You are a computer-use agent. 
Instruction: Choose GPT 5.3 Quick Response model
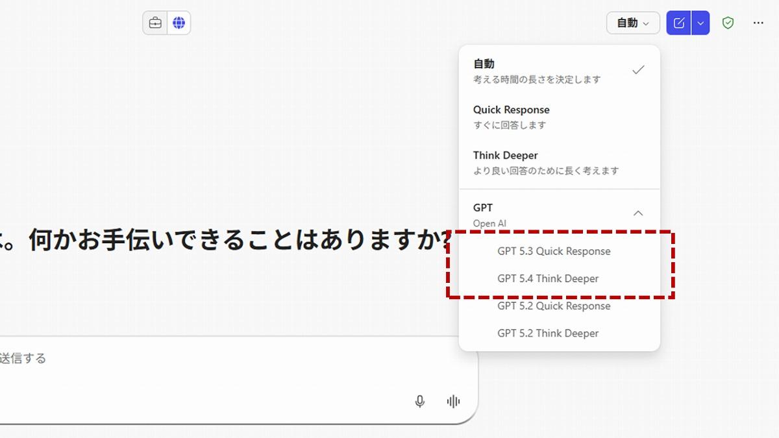[554, 251]
